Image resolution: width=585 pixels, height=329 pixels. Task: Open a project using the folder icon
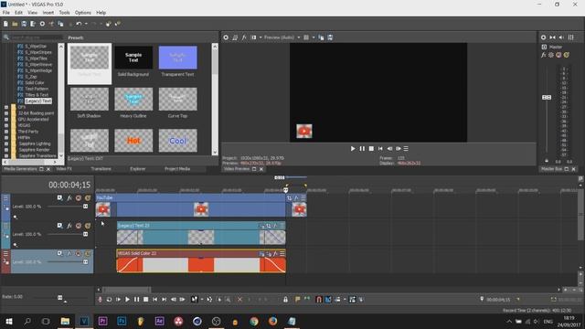coord(15,24)
